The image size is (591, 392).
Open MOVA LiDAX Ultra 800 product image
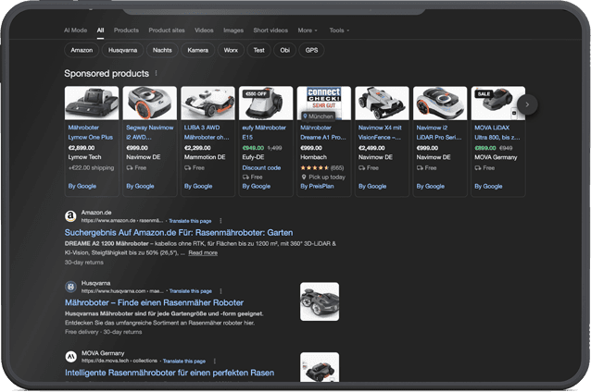pos(497,103)
